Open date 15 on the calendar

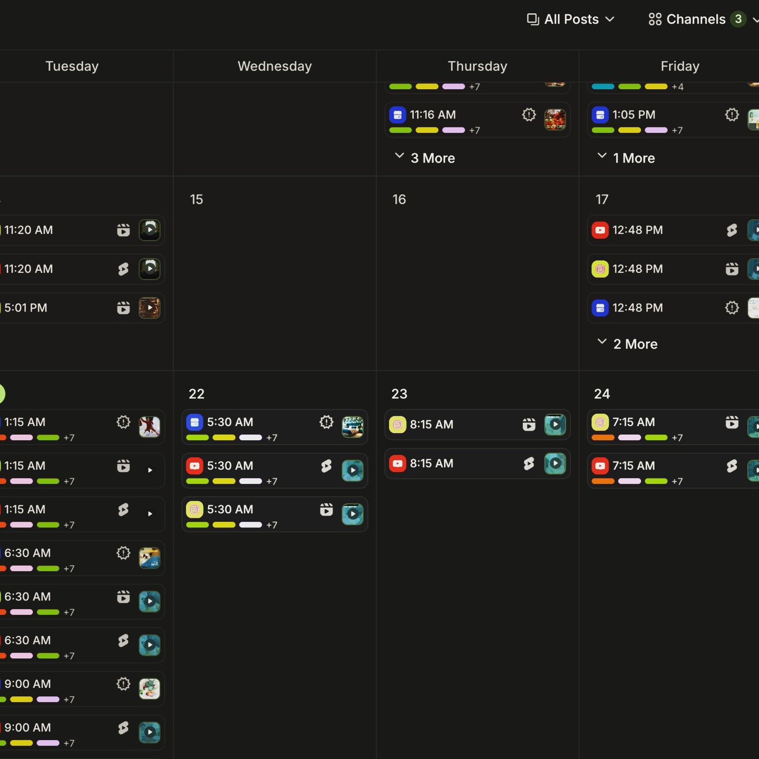[196, 200]
